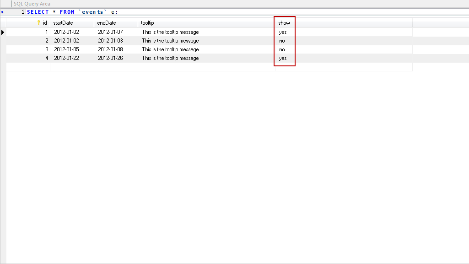Select tooltip message cell in row 3
The height and width of the screenshot is (264, 469).
point(206,49)
